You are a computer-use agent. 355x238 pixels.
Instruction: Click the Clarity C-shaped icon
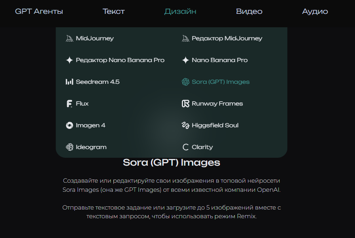[x=185, y=147]
